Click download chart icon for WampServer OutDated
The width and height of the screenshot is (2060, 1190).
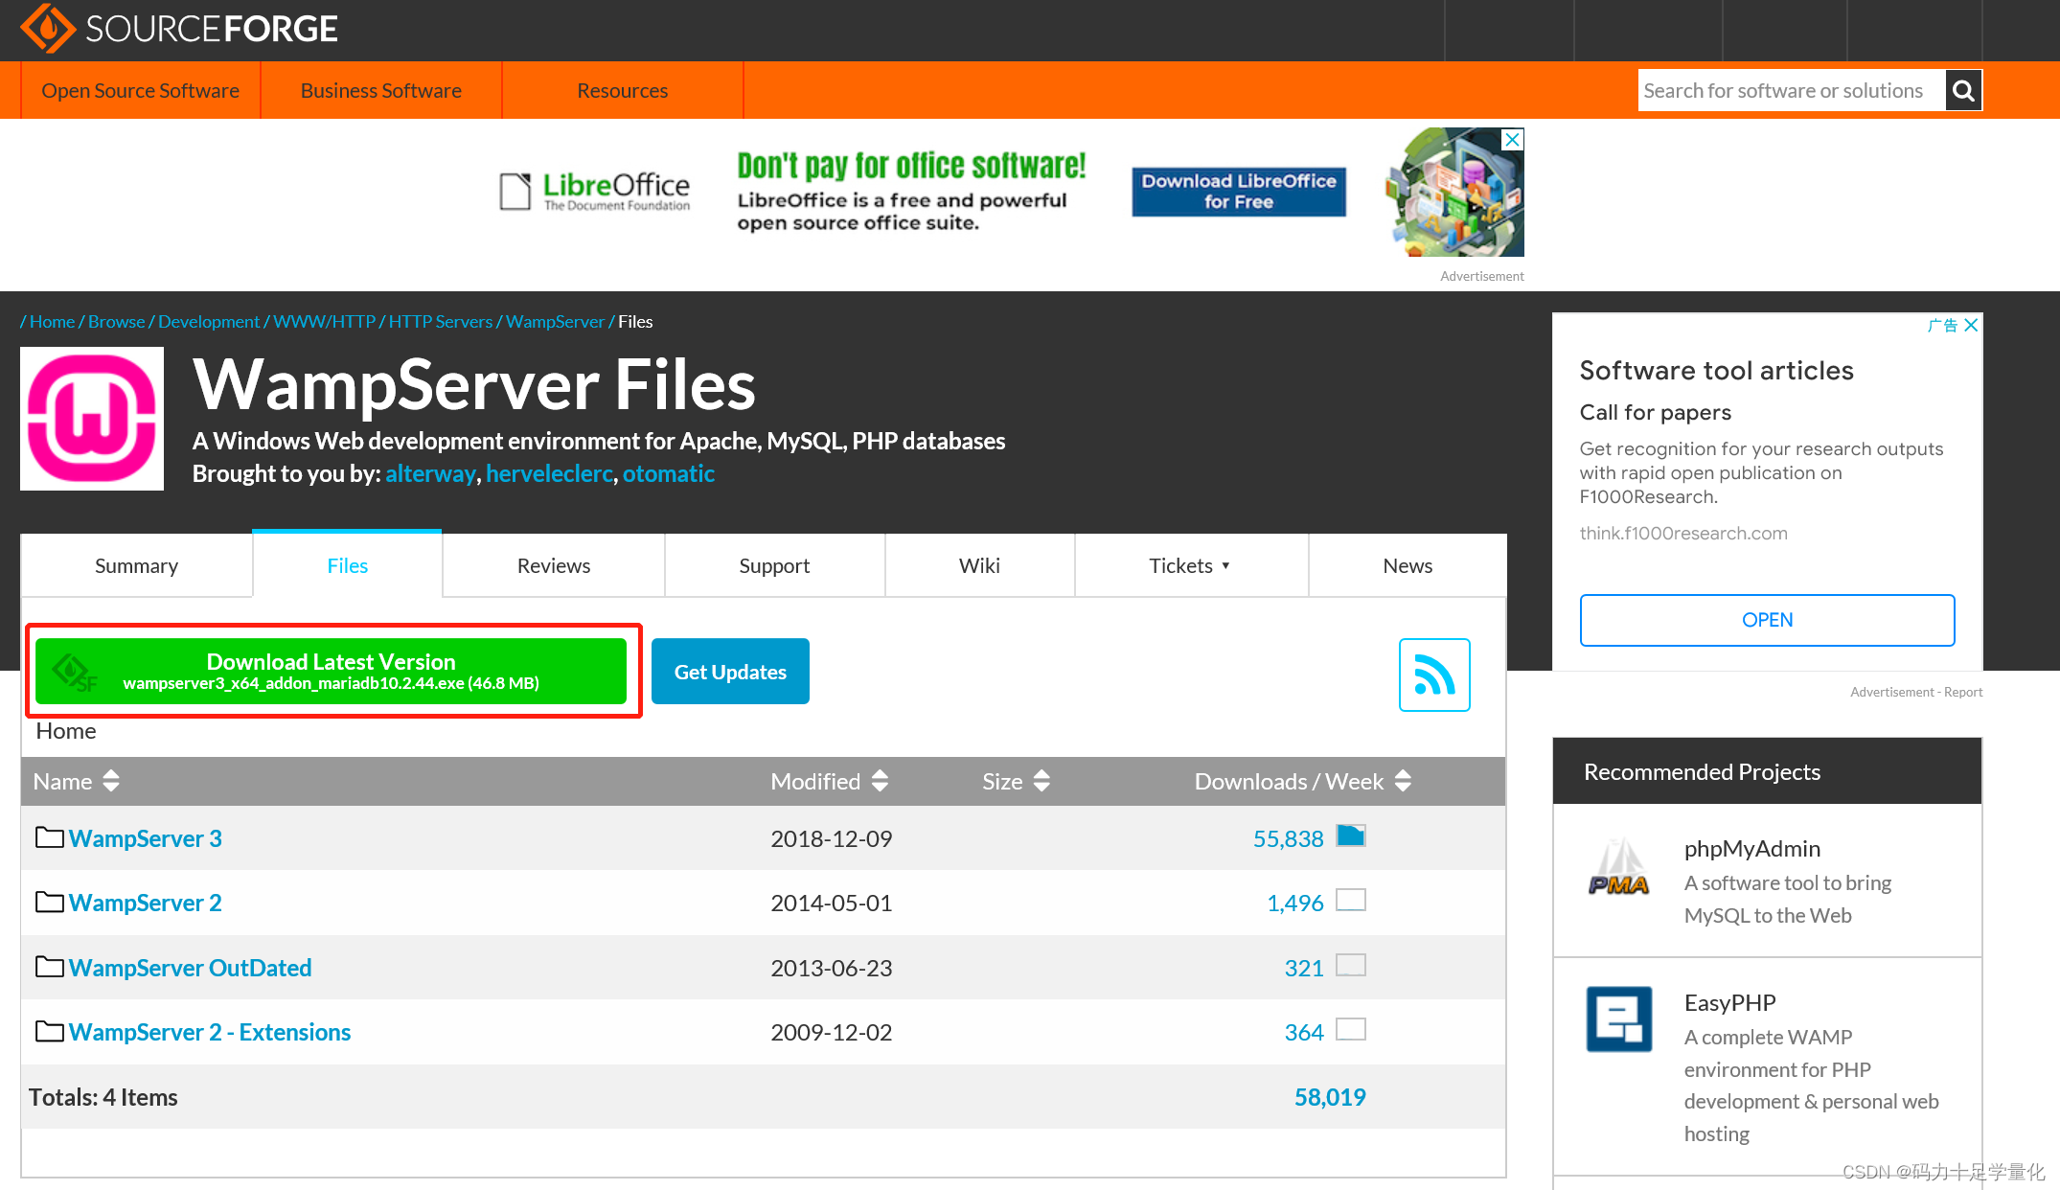pyautogui.click(x=1351, y=965)
